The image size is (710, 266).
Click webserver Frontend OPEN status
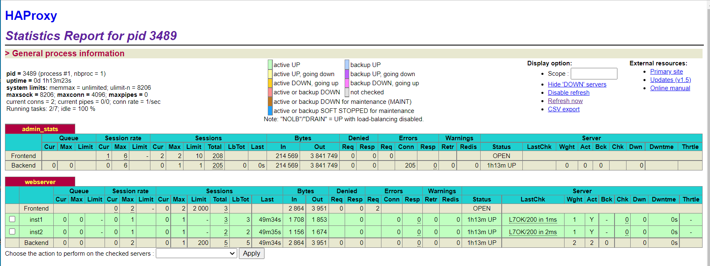[482, 208]
